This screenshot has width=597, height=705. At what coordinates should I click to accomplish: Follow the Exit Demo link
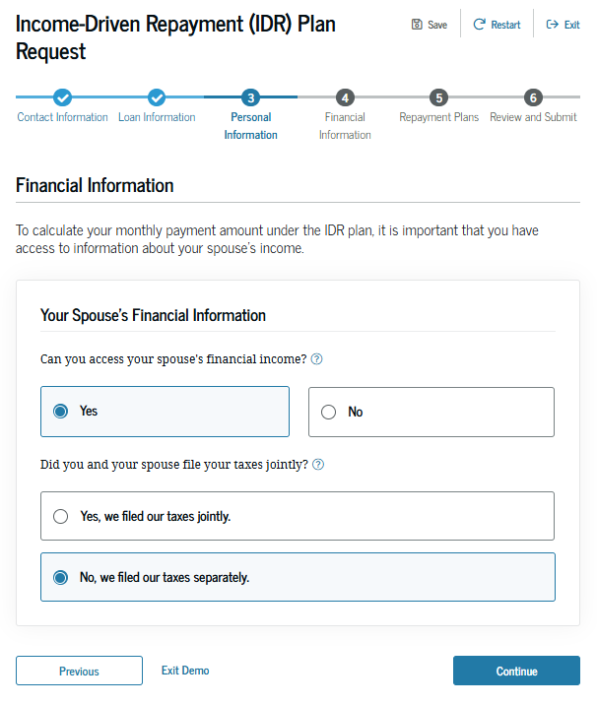(185, 671)
